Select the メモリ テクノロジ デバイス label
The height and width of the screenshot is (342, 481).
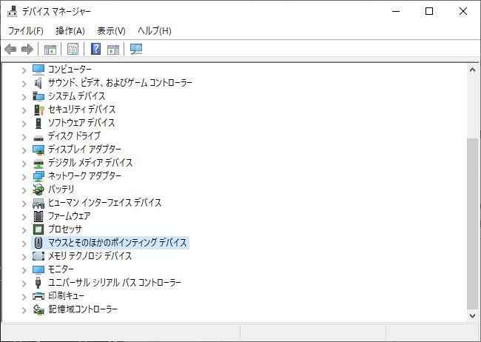90,256
